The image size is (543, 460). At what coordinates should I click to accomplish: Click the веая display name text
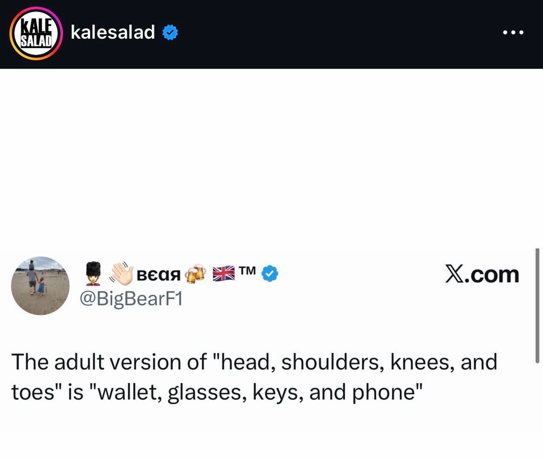[158, 275]
